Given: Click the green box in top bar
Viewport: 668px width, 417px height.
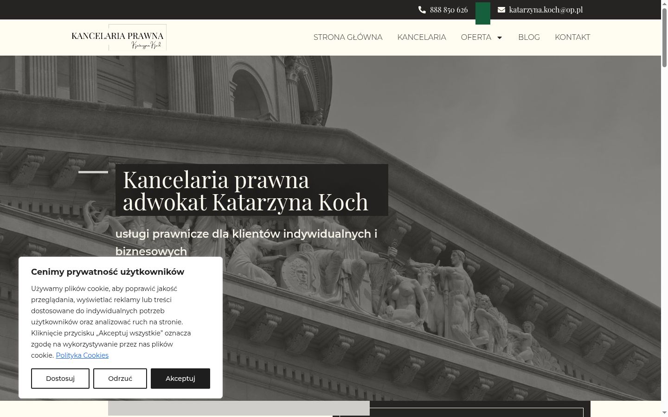Looking at the screenshot, I should click(x=483, y=13).
